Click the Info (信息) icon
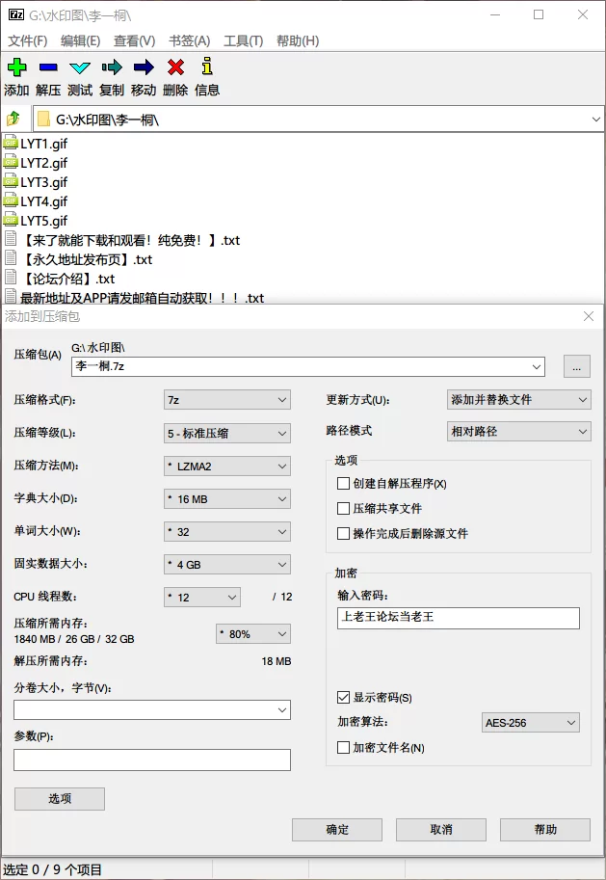The height and width of the screenshot is (880, 606). [207, 66]
